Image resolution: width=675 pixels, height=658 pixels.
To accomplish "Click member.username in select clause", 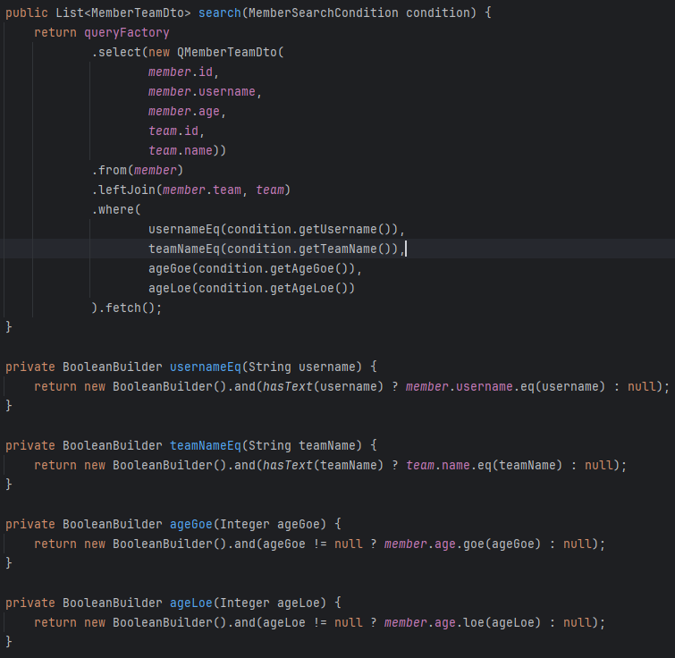I will (x=202, y=92).
